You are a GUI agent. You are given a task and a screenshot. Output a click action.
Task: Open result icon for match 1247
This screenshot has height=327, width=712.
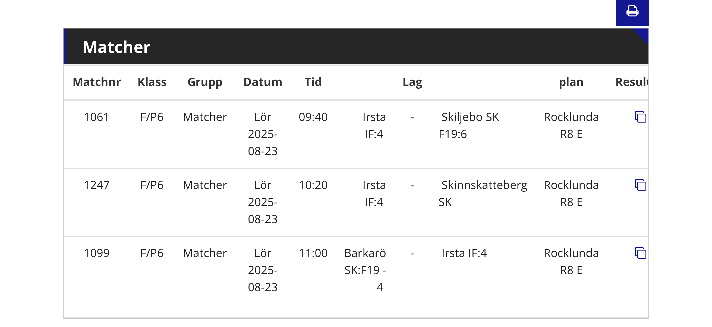(640, 185)
